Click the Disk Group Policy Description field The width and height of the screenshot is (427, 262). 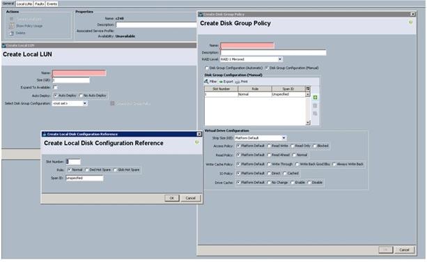coord(273,52)
